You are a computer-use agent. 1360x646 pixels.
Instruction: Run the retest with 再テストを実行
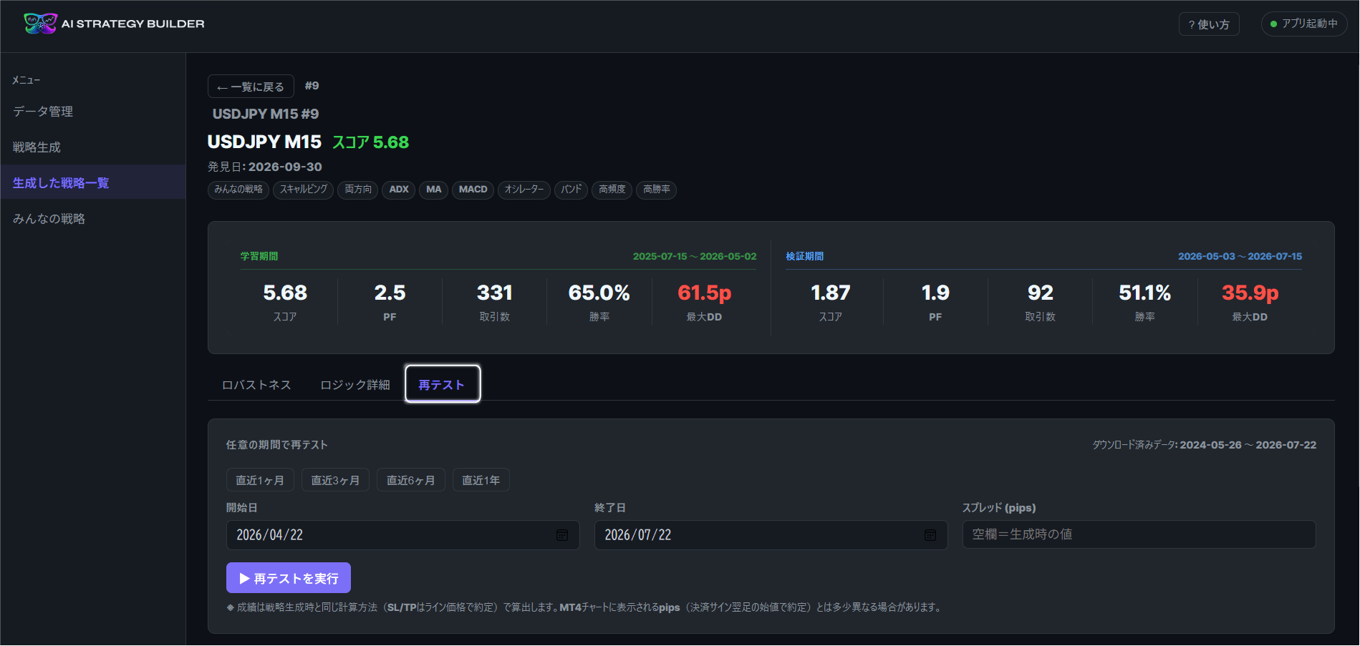[289, 578]
